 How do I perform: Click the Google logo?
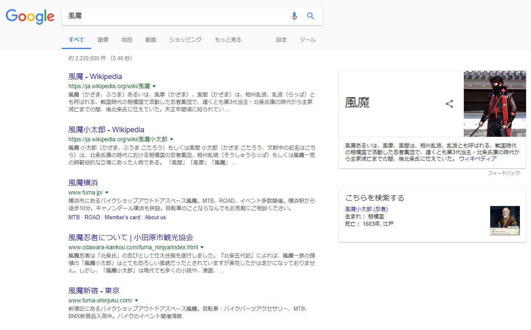pos(30,16)
